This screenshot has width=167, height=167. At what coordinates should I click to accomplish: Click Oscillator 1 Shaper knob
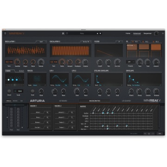(x=25, y=62)
